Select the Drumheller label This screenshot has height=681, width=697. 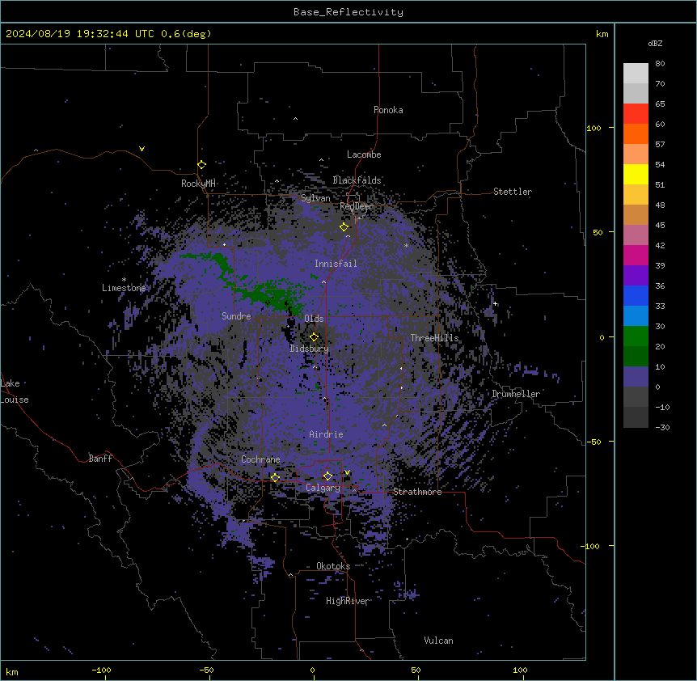[516, 394]
